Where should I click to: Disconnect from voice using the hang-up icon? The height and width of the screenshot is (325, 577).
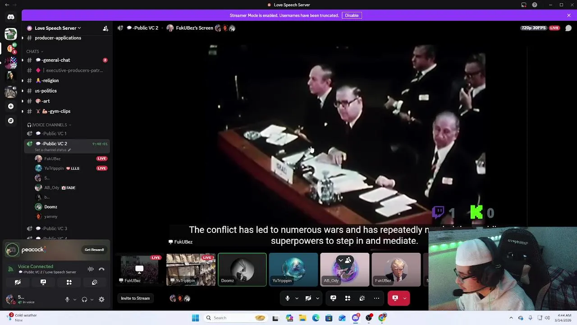click(101, 269)
